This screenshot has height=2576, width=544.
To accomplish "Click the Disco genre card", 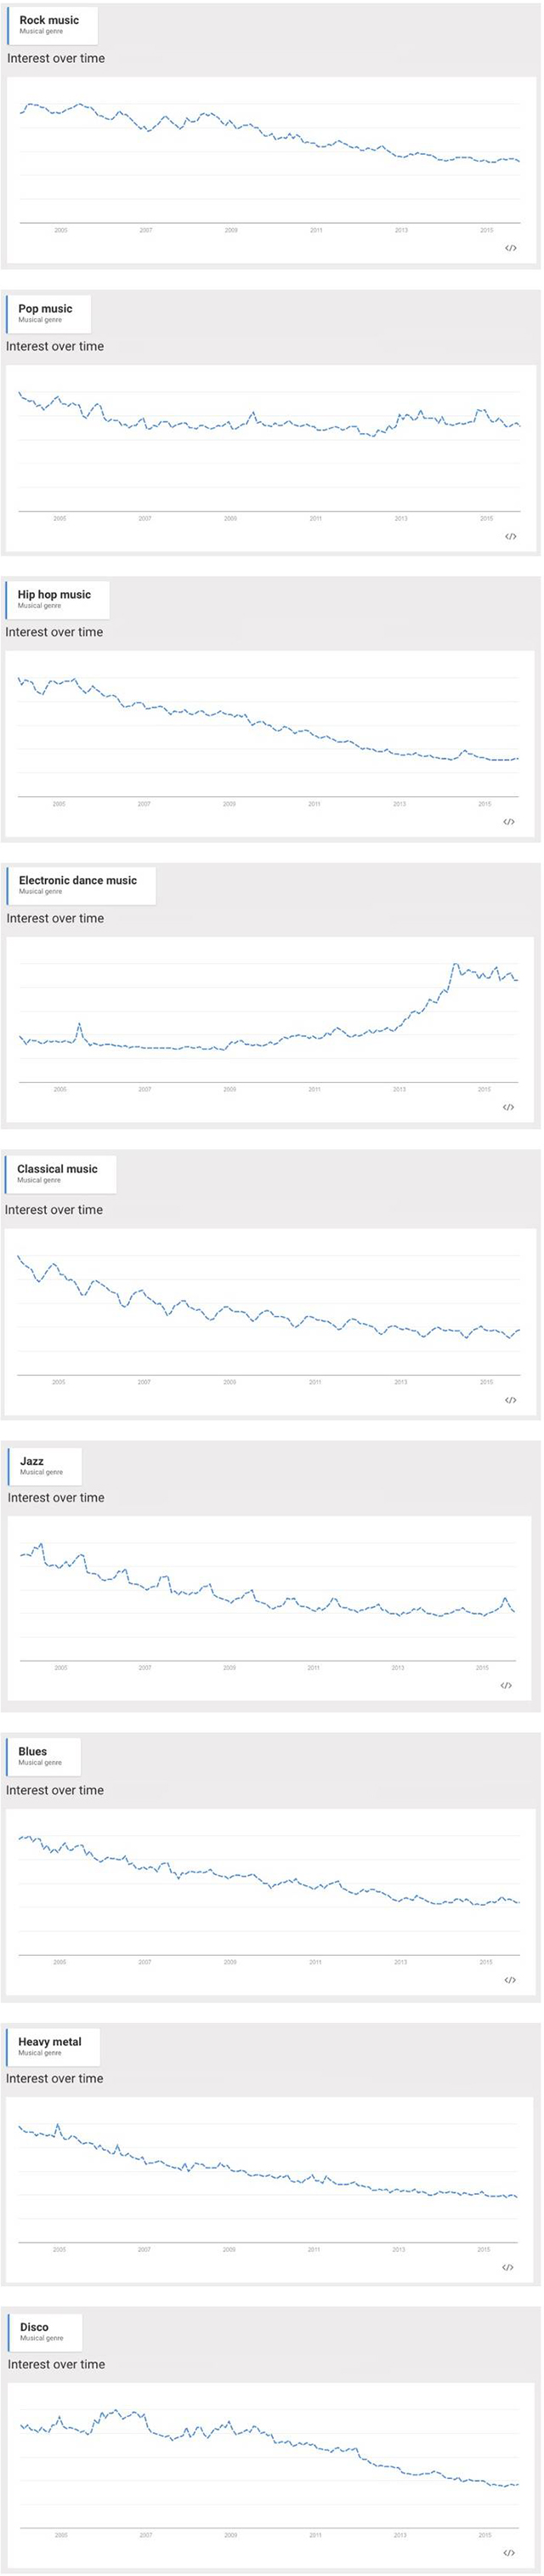I will point(44,2331).
